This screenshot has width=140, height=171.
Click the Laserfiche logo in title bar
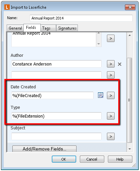(7, 7)
